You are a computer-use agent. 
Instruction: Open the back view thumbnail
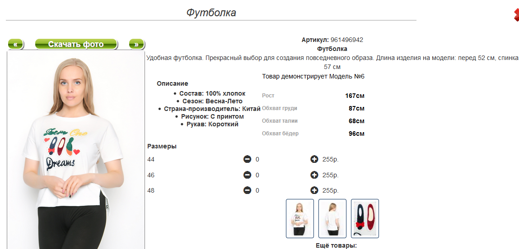[x=332, y=218]
